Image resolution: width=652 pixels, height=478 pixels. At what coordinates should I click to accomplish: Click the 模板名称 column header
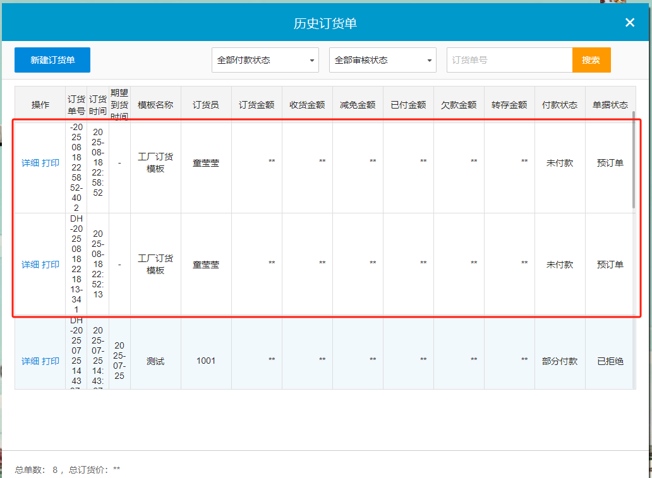155,105
